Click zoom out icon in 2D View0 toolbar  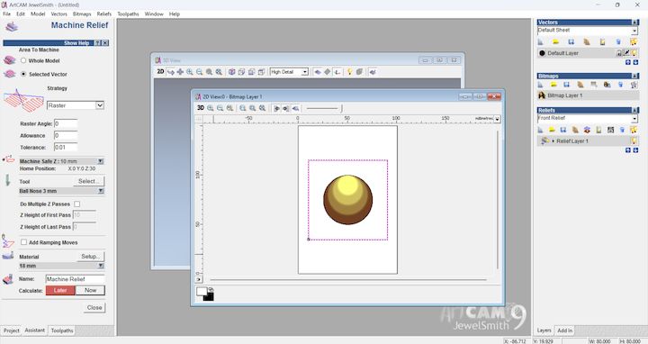(x=220, y=108)
